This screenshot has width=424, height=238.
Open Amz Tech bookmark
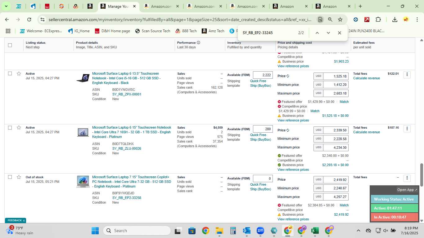(213, 31)
